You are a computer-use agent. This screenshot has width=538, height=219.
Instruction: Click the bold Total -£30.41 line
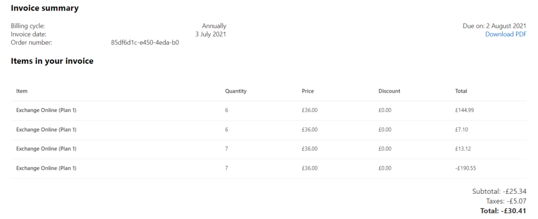point(503,211)
